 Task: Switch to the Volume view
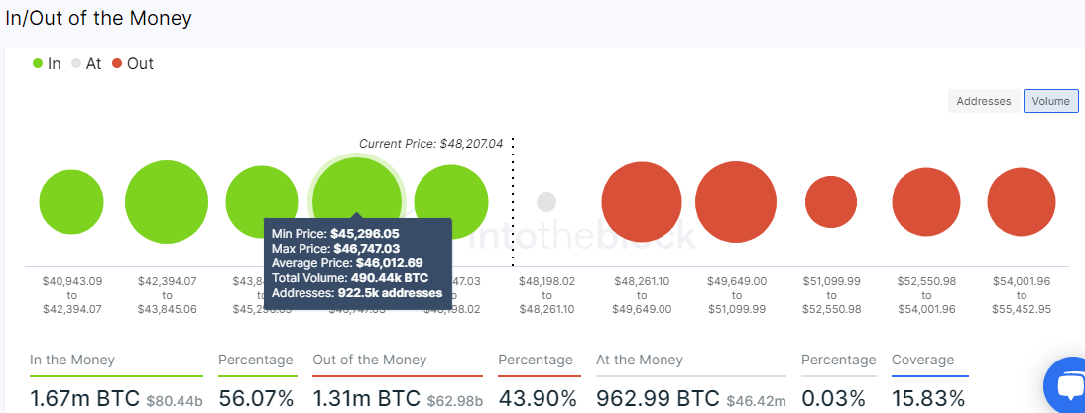[1050, 101]
